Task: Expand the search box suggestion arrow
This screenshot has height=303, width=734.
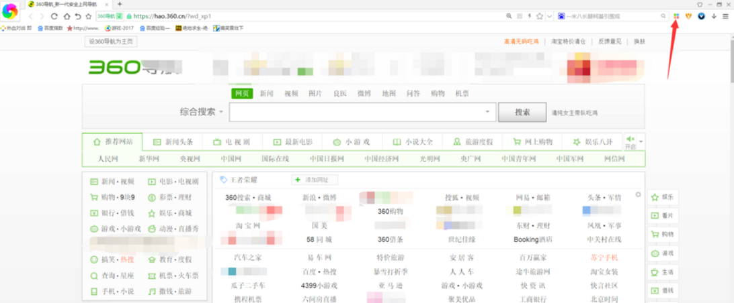Action: pyautogui.click(x=488, y=112)
